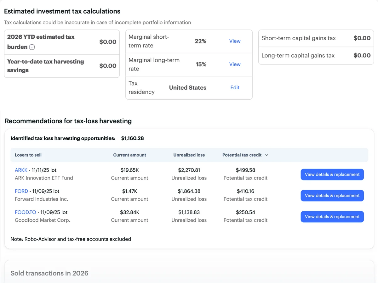
Task: Open the ARKK ticker link
Action: click(21, 170)
